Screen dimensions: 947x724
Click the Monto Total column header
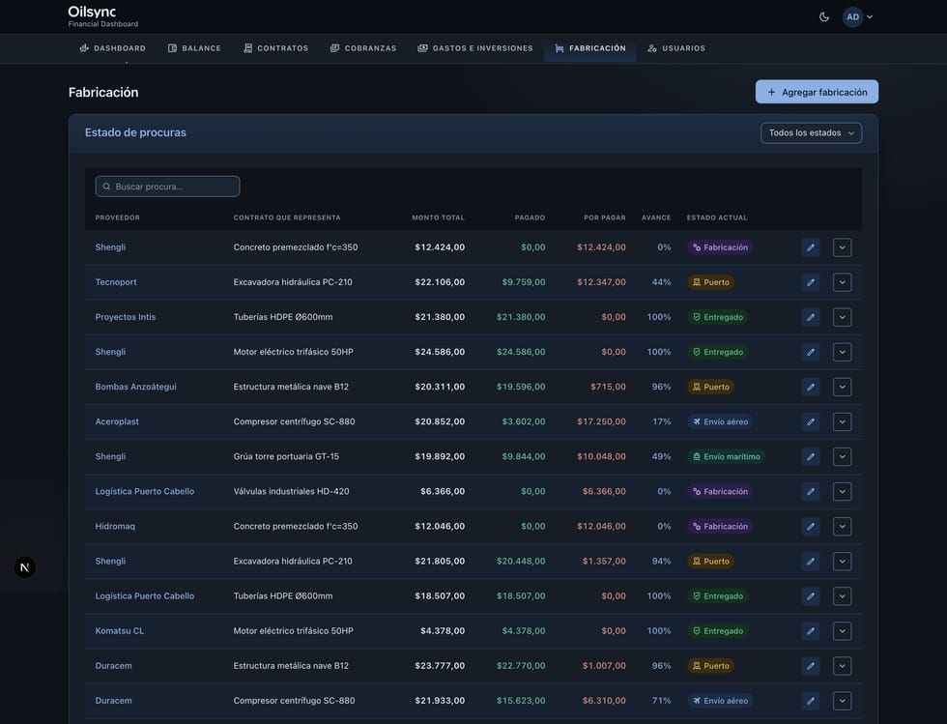click(x=438, y=217)
